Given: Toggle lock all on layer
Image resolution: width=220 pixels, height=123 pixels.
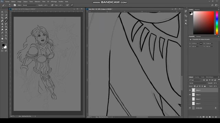Looking at the screenshot, I should point(205,86).
